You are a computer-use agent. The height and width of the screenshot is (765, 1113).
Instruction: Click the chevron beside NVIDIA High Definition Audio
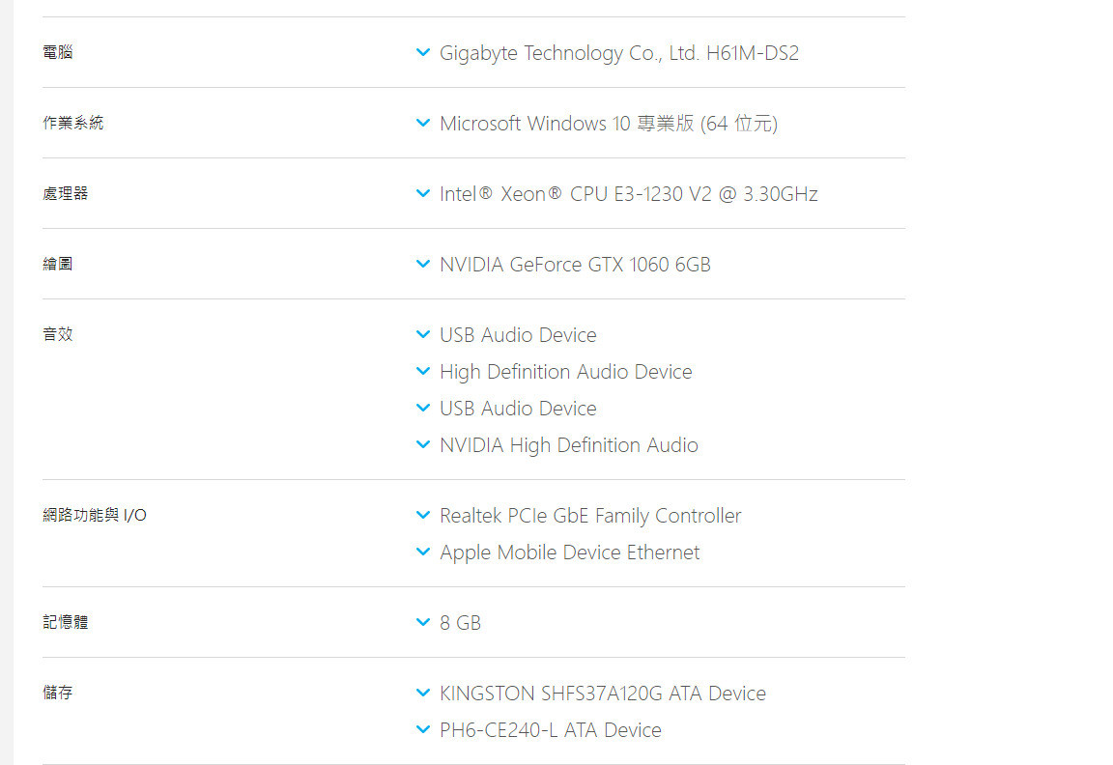(422, 445)
